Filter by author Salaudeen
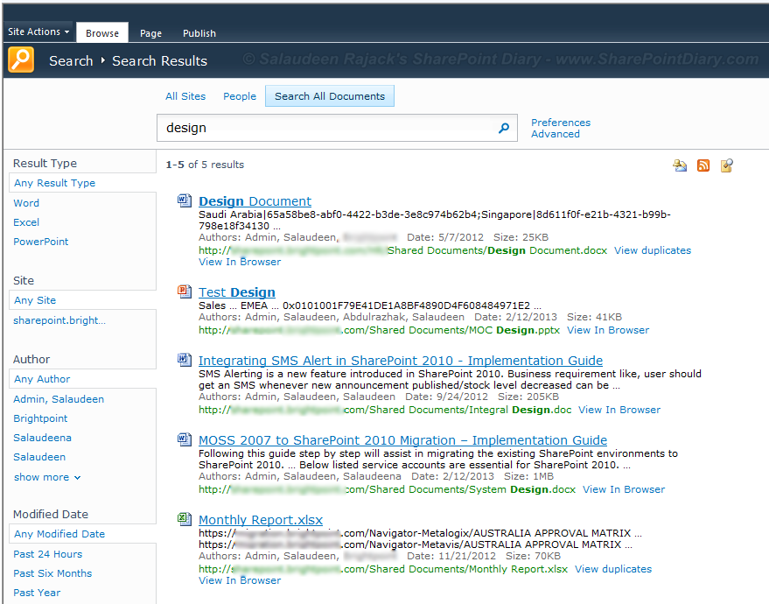769x604 pixels. [x=39, y=457]
